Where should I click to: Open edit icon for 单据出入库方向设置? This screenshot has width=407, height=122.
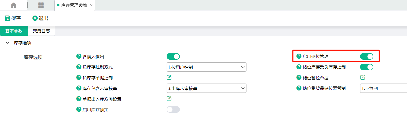[169, 99]
